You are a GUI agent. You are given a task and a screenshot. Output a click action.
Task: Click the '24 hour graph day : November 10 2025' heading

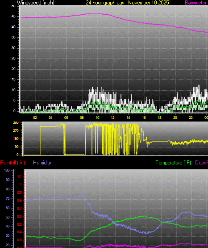pyautogui.click(x=127, y=3)
